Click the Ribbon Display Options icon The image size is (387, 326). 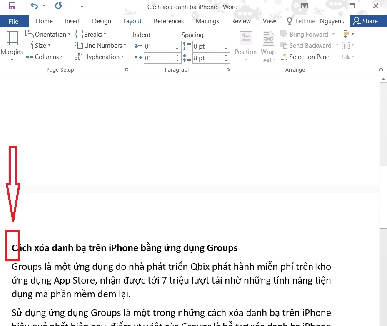coord(305,6)
